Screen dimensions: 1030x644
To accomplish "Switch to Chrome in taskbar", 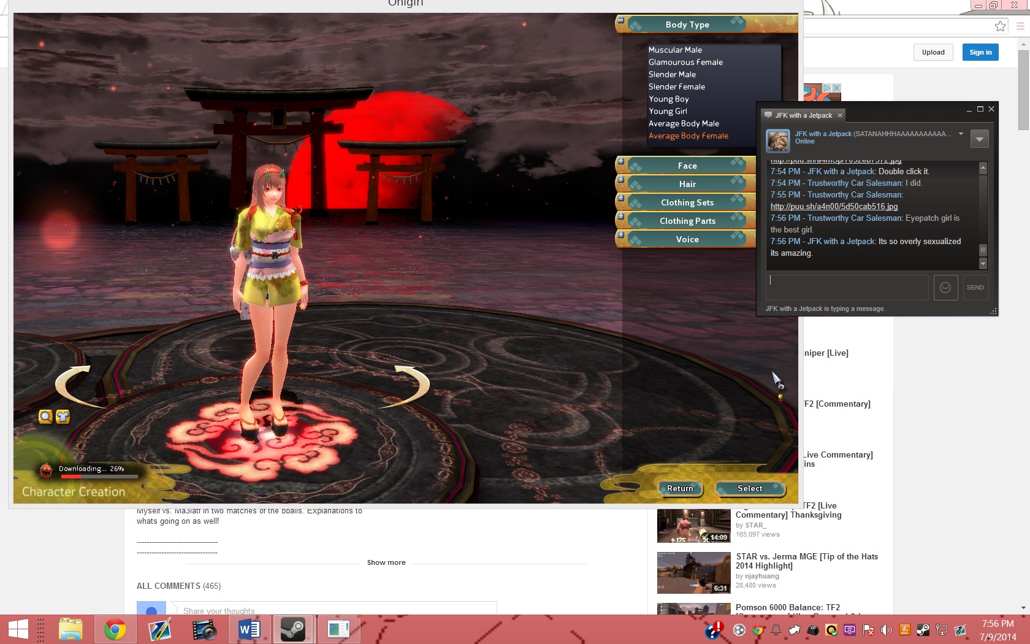I will click(115, 629).
